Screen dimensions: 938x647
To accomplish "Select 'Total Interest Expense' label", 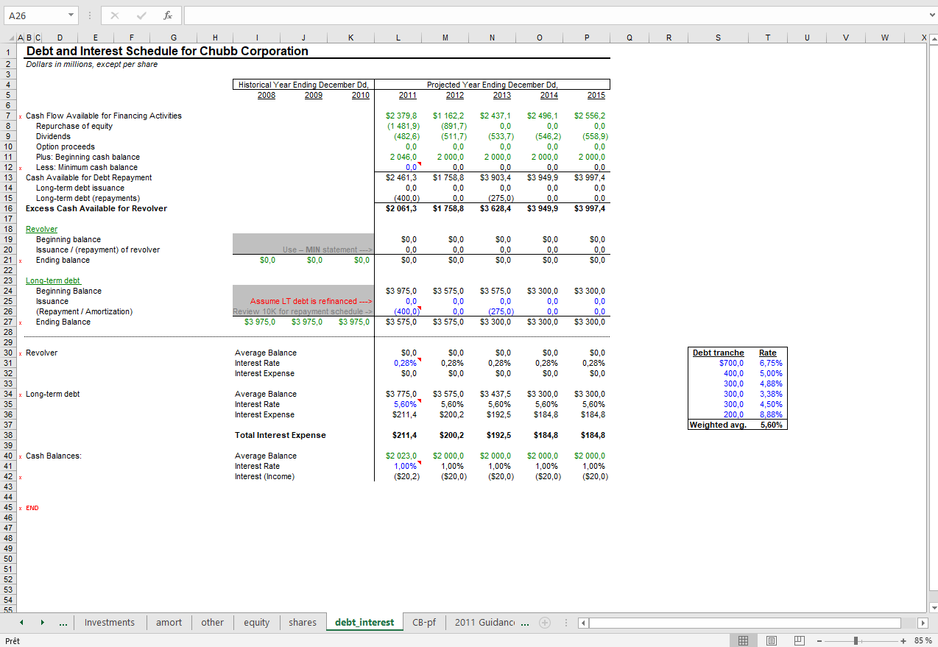I will 281,435.
